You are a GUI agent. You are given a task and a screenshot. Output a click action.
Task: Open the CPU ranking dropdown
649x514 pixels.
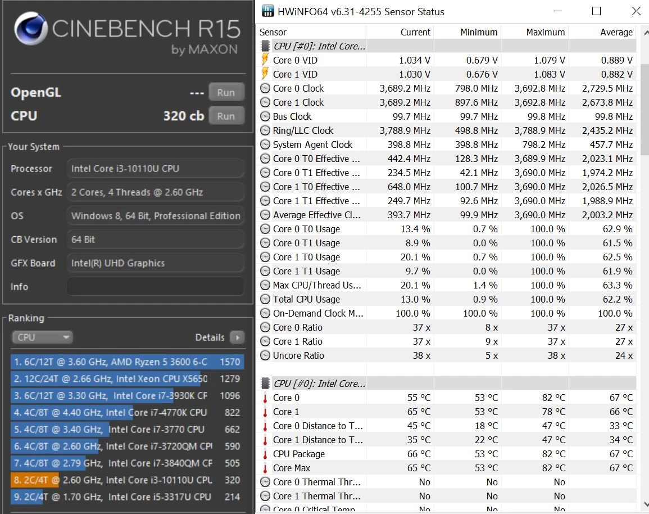pos(42,337)
